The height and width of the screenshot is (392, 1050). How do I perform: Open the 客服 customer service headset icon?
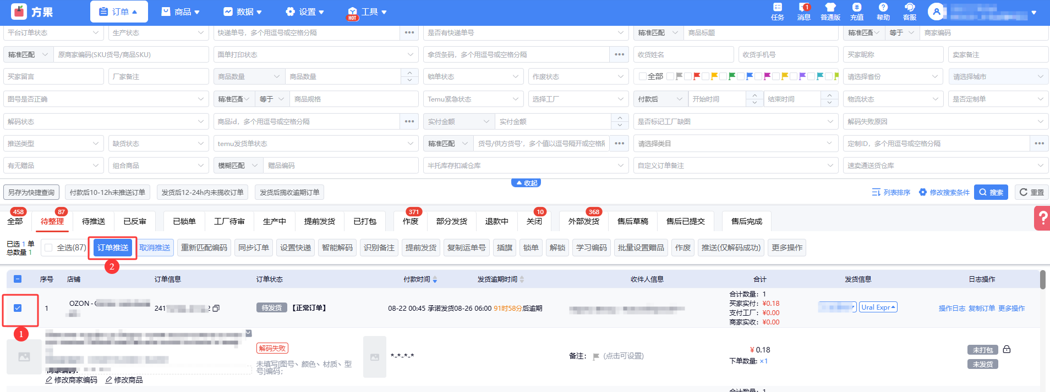pos(909,8)
